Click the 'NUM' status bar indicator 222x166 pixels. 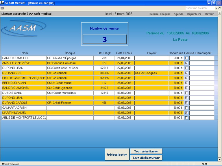(x=204, y=164)
